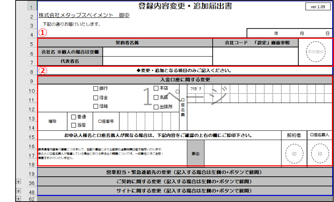Image resolution: width=334 pixels, height=202 pixels.
Task: Check the 銀行 checkbox
Action: point(96,89)
